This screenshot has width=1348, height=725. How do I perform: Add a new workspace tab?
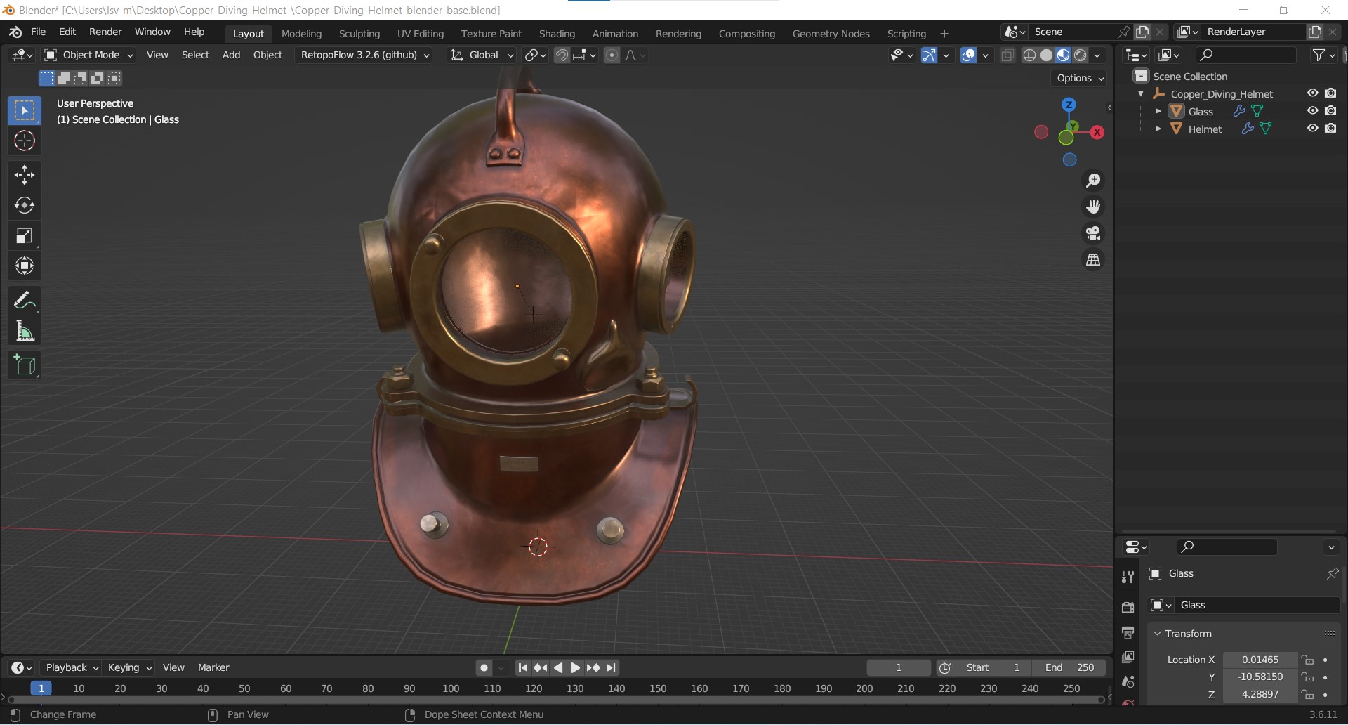coord(944,34)
